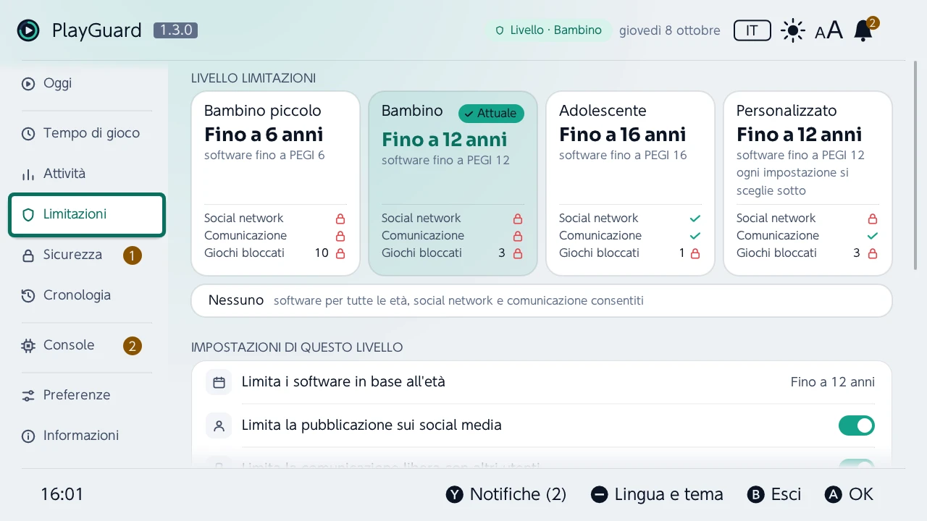Click the person icon beside social media setting
This screenshot has height=521, width=927.
219,425
